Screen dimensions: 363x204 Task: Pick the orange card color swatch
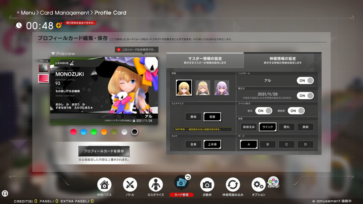104,132
